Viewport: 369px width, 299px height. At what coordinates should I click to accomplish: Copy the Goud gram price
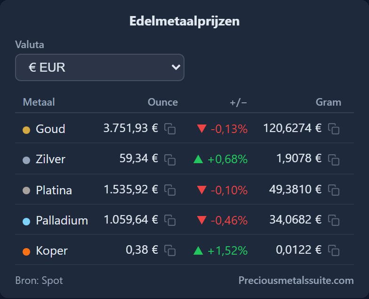(x=334, y=129)
